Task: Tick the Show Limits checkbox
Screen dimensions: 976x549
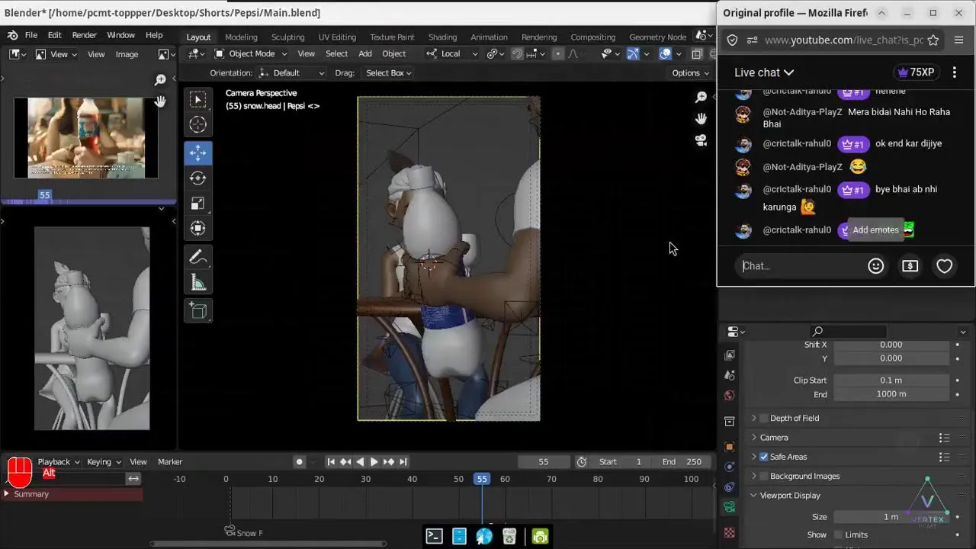Action: pyautogui.click(x=839, y=535)
